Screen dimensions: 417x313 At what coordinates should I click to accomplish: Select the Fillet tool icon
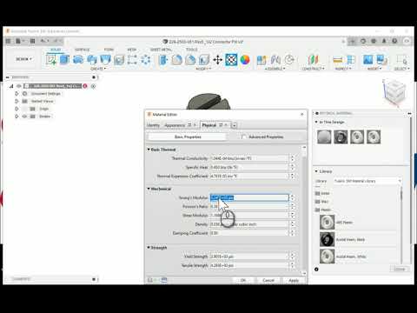(x=176, y=60)
